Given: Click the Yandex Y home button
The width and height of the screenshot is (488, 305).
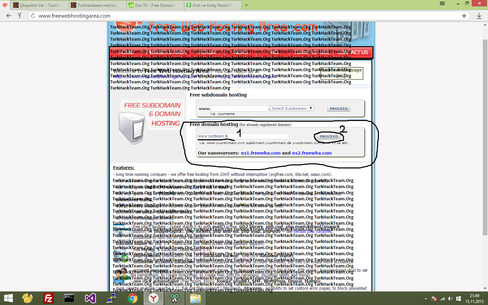Looking at the screenshot, I should coord(20,16).
